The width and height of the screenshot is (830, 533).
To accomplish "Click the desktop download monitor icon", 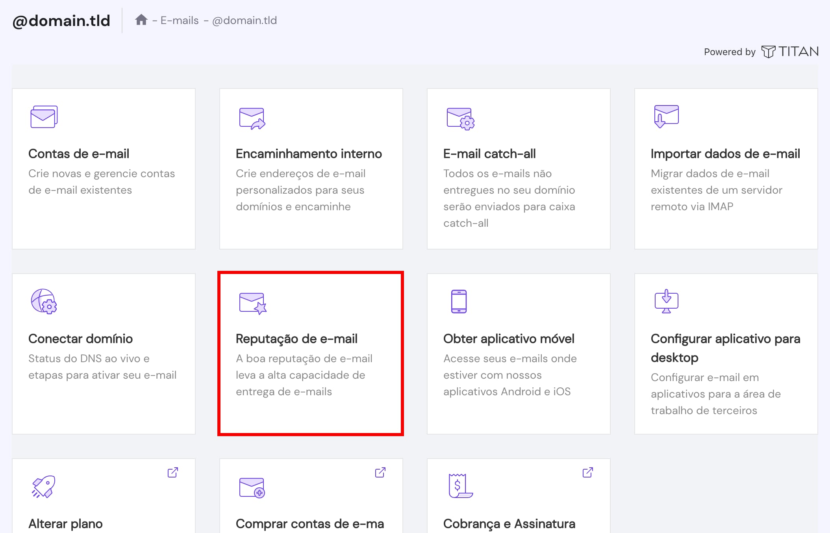I will (666, 302).
